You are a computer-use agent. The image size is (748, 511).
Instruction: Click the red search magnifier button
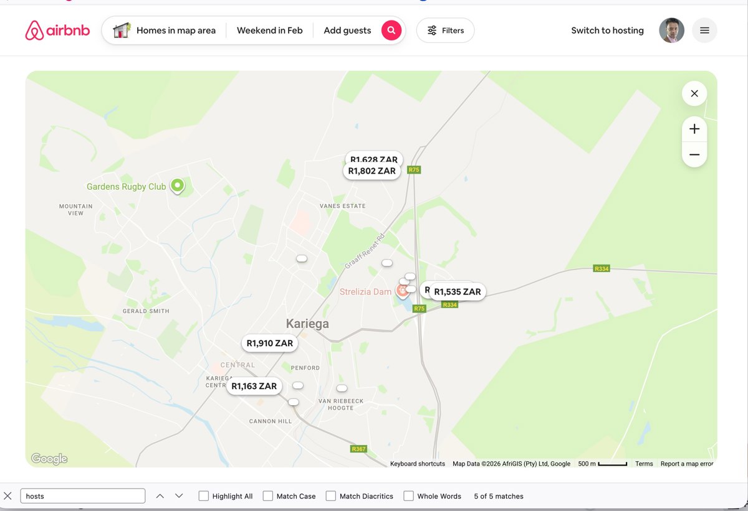[x=391, y=30]
